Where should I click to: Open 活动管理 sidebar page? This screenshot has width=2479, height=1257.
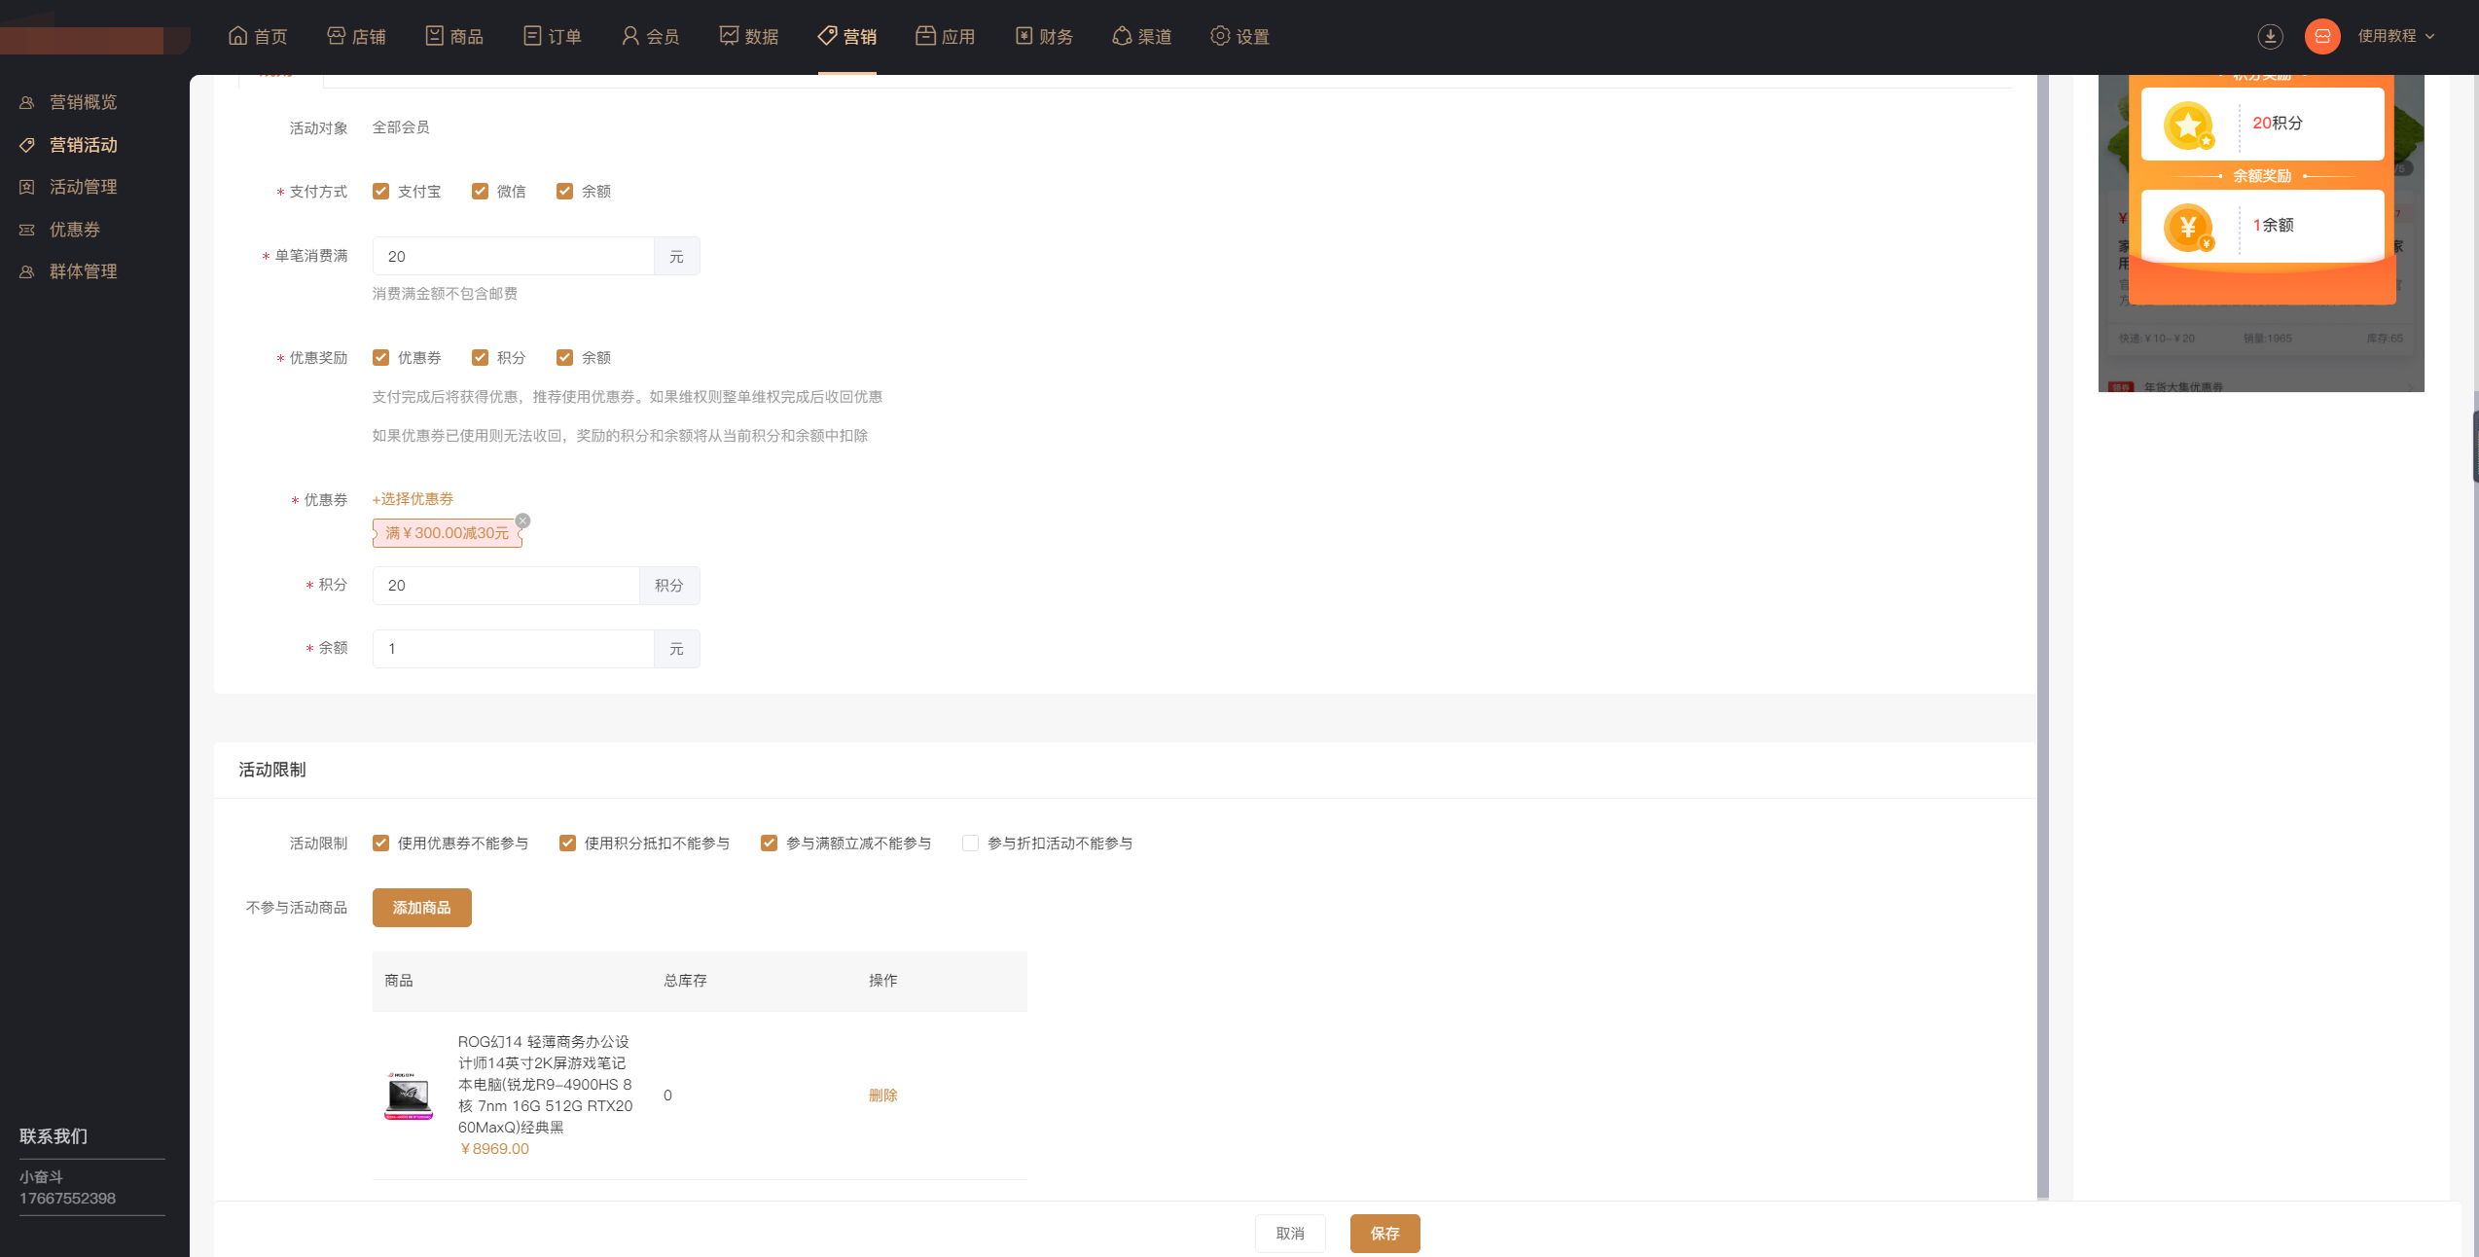(83, 187)
